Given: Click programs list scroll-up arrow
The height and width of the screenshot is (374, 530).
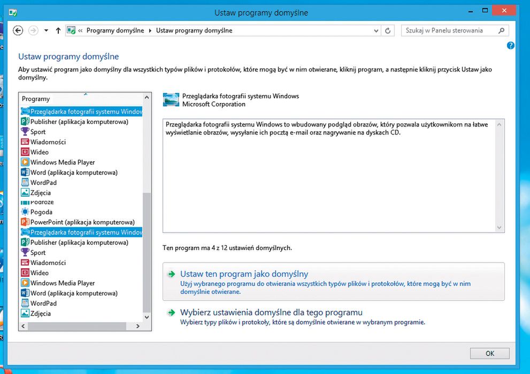Looking at the screenshot, I should click(147, 98).
